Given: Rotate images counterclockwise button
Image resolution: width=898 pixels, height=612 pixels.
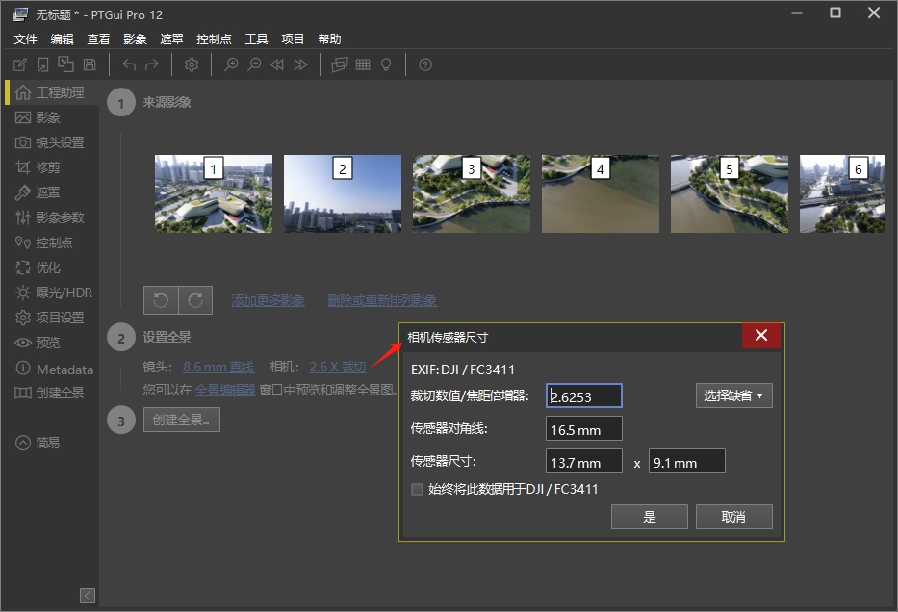Looking at the screenshot, I should [161, 300].
